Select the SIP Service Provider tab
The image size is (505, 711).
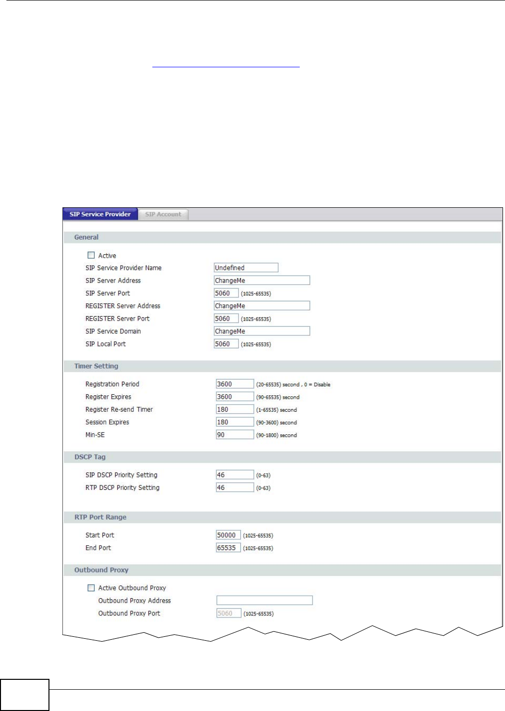click(x=100, y=214)
